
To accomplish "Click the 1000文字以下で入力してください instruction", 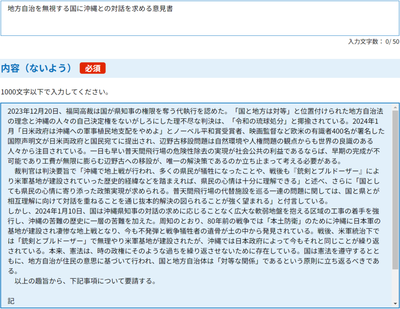I will point(55,92).
